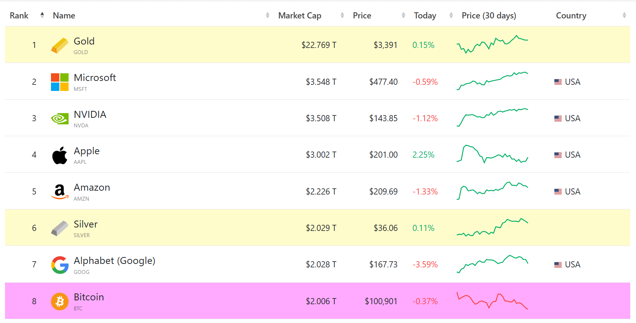Image resolution: width=636 pixels, height=323 pixels.
Task: Click the Name column header
Action: (64, 15)
